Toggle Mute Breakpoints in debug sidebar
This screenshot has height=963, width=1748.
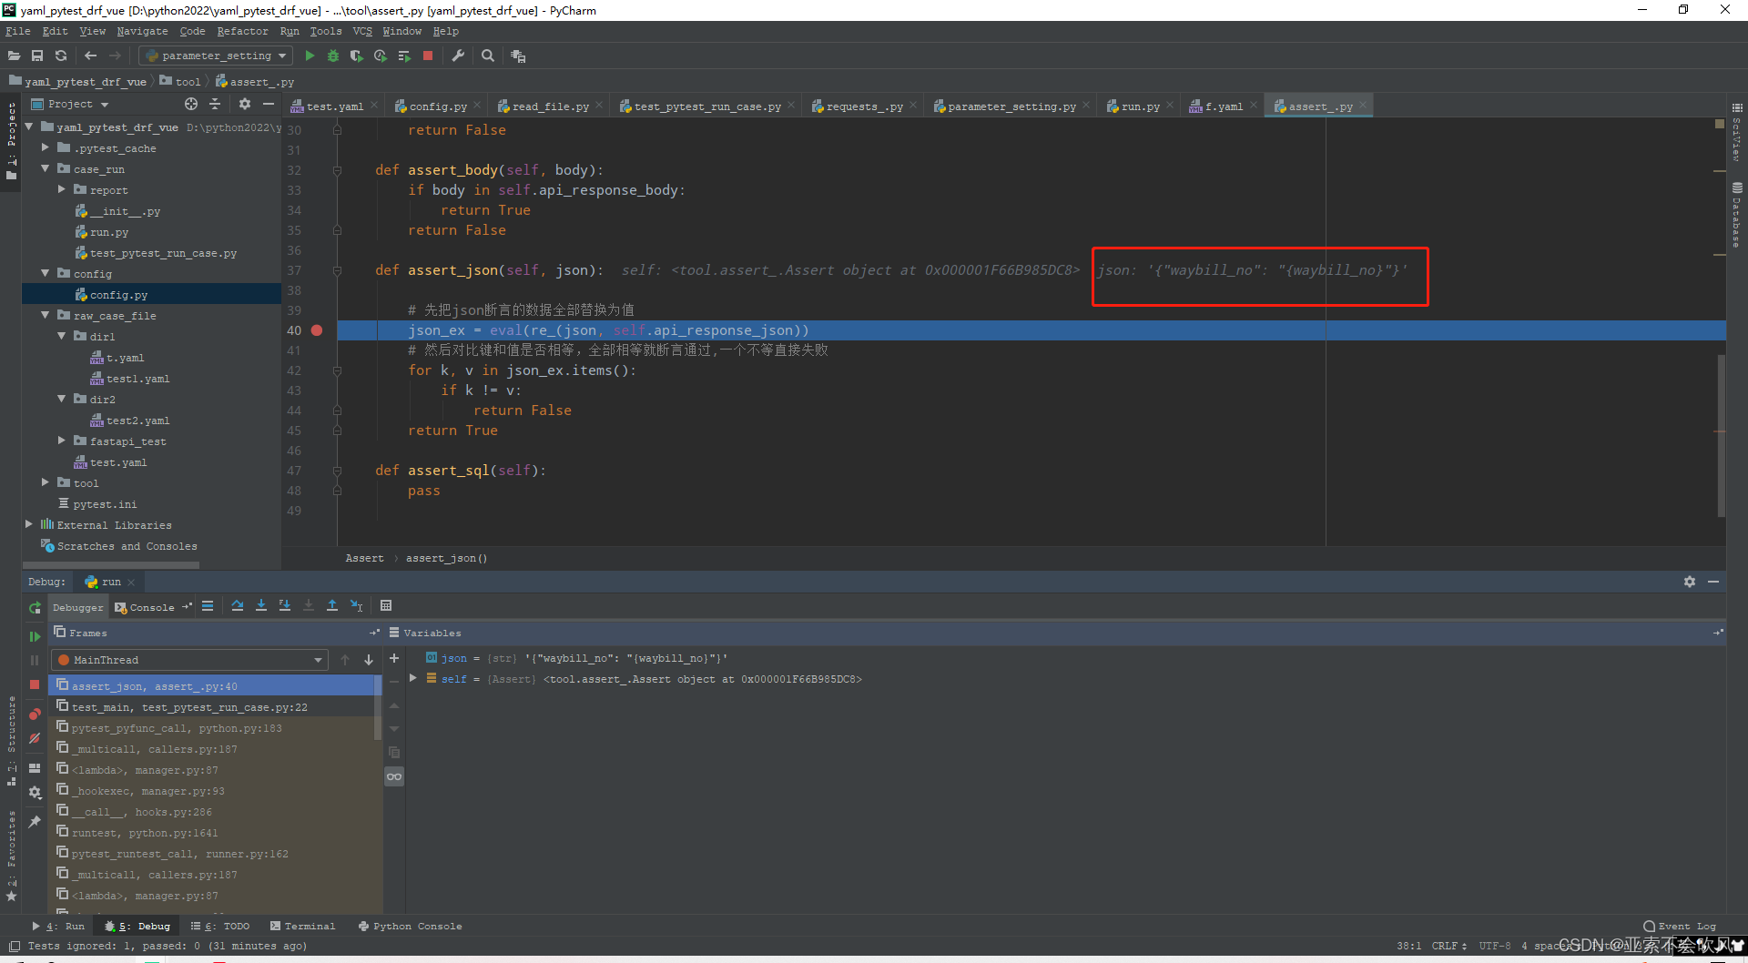tap(35, 738)
